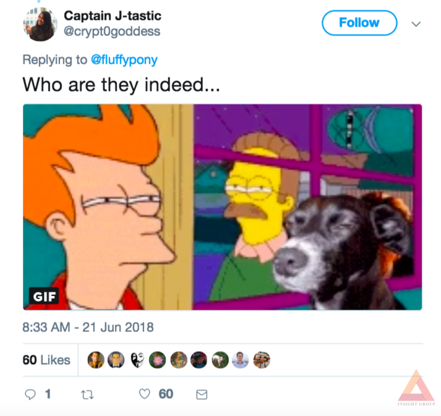Click the pink flower liker avatar
The image size is (441, 416).
coord(158,360)
